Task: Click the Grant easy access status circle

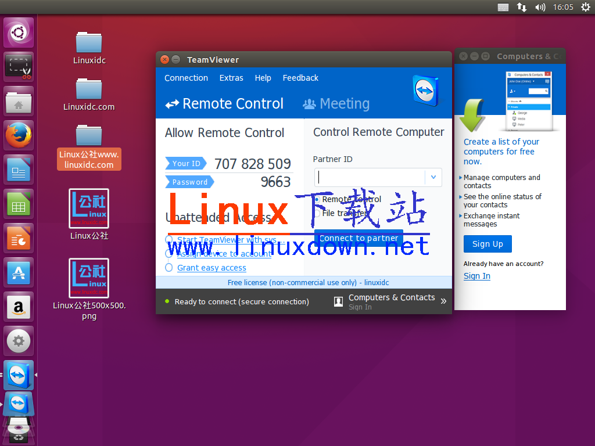Action: click(x=169, y=267)
